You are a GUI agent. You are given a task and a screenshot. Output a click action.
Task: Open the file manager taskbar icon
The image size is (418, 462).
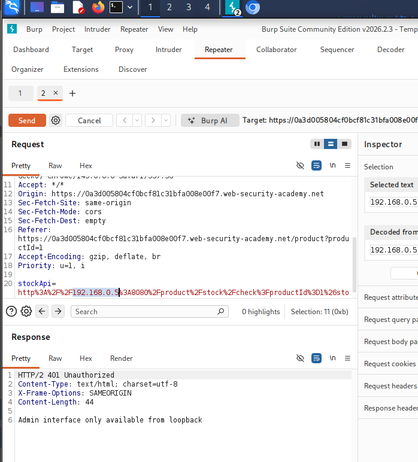click(57, 7)
